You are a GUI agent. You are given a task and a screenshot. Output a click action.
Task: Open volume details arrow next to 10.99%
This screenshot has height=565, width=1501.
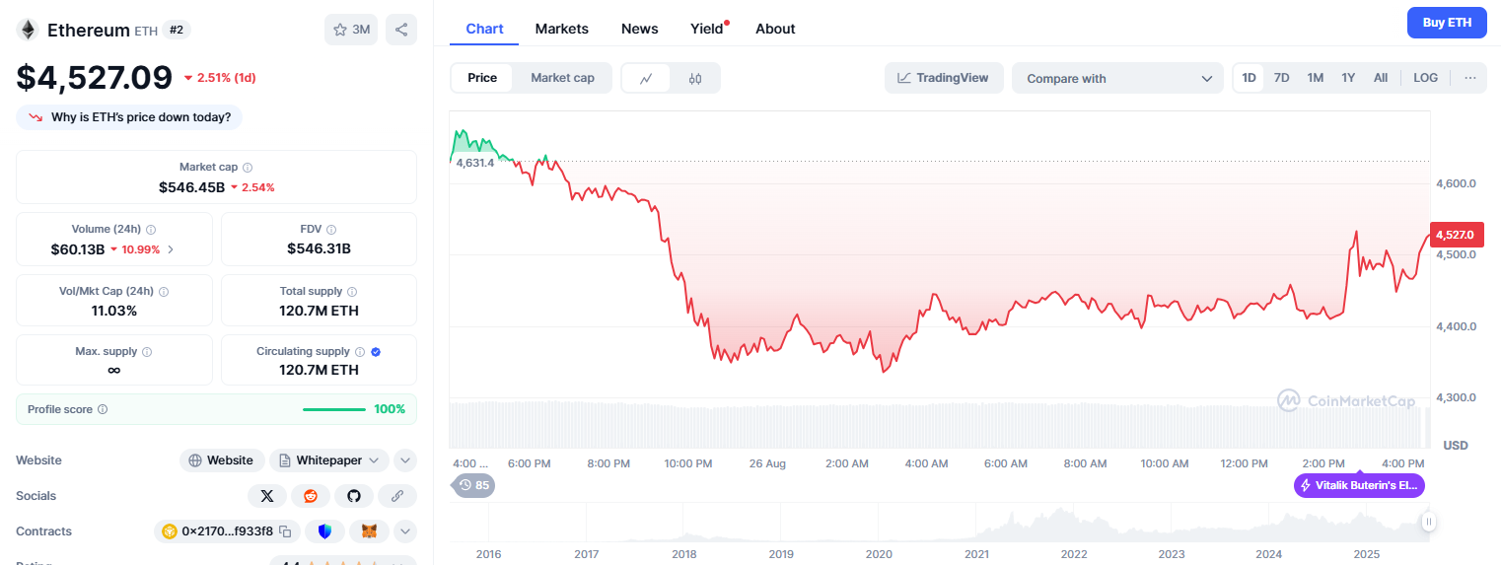171,249
